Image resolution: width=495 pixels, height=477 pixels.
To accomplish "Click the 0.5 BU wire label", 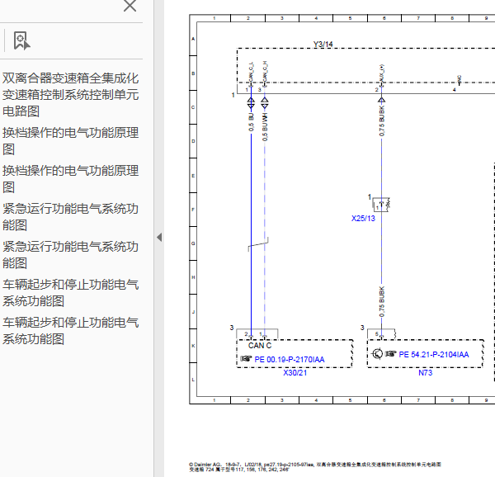I will [x=251, y=122].
